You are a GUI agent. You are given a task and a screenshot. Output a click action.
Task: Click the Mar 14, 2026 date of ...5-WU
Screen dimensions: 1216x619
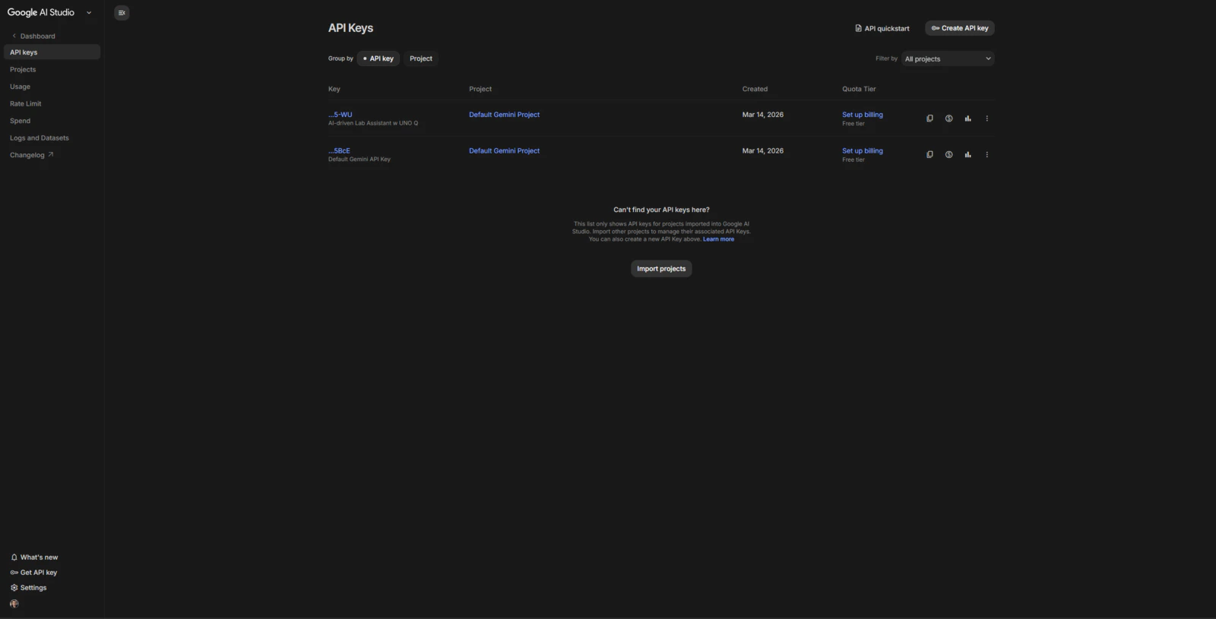click(763, 115)
